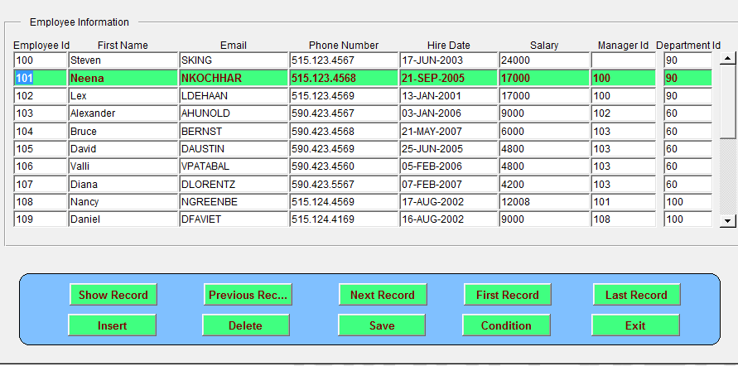Open the Condition button
Image resolution: width=738 pixels, height=366 pixels.
(506, 325)
